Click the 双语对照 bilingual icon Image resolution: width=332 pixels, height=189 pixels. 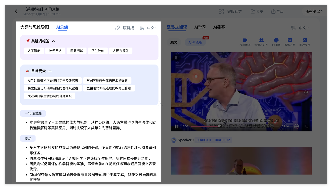click(290, 40)
